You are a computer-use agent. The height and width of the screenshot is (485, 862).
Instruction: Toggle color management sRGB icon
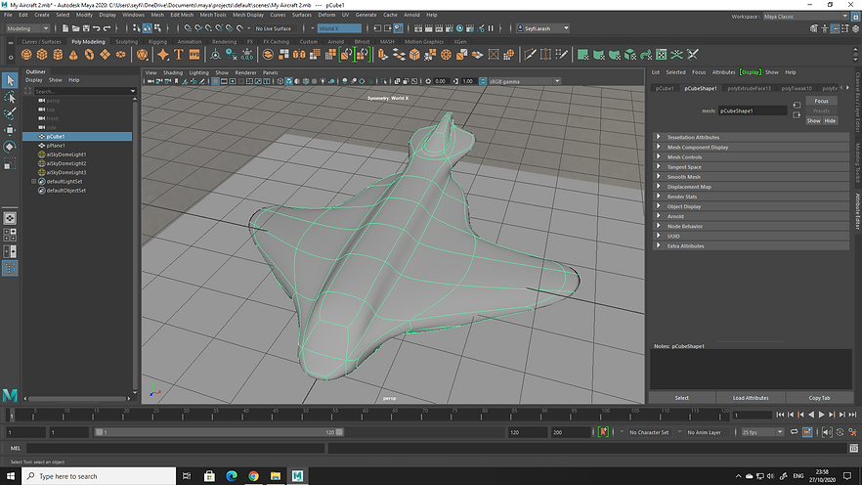(x=483, y=81)
